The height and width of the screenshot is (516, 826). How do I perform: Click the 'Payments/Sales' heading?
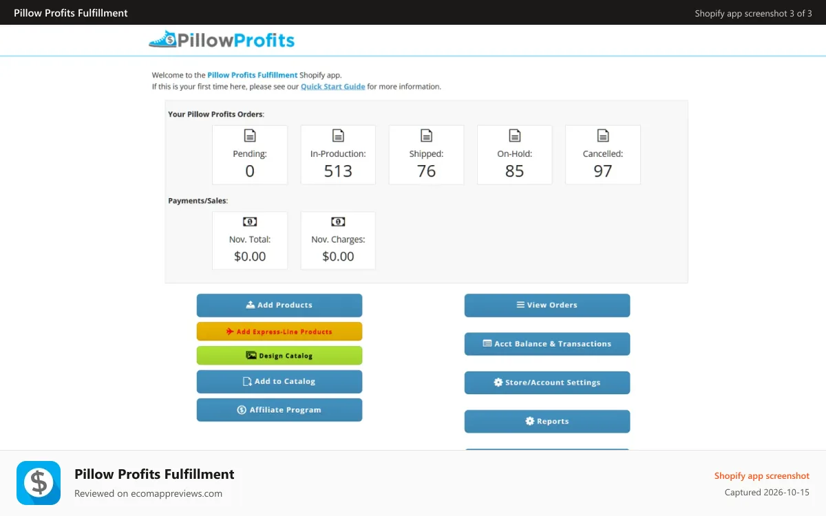point(198,201)
